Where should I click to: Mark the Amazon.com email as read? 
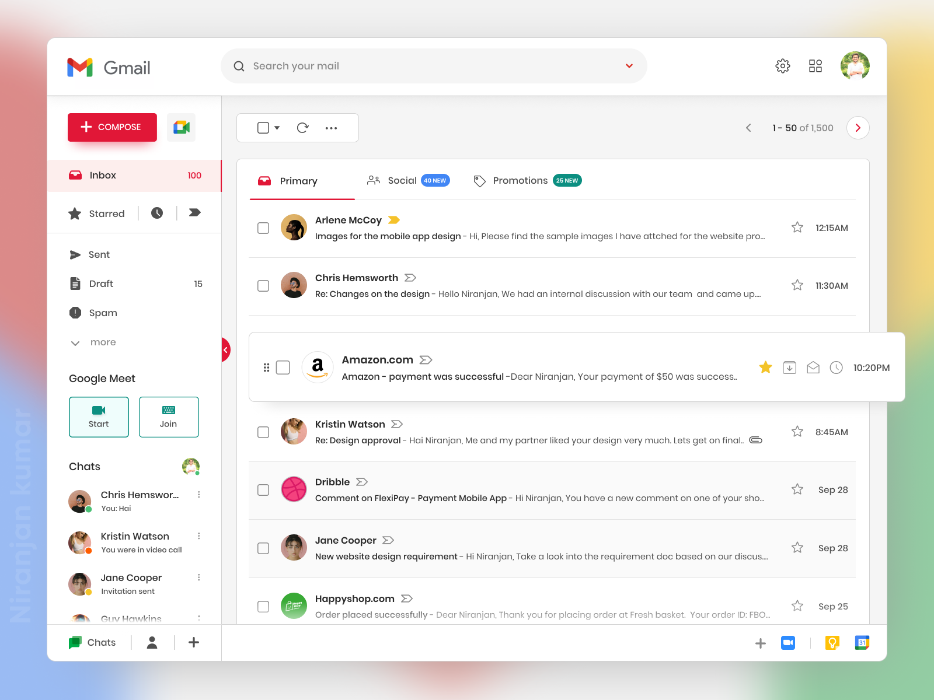(x=813, y=367)
